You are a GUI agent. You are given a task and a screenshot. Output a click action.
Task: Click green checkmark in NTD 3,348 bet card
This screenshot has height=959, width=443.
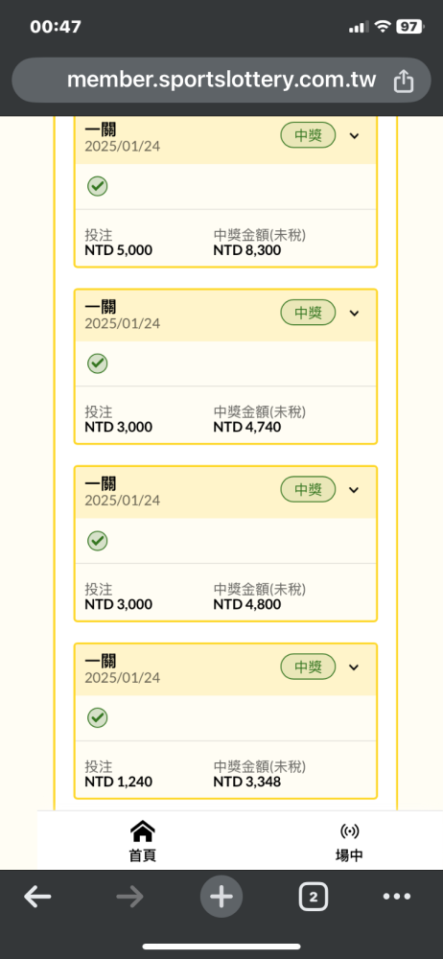click(x=97, y=717)
